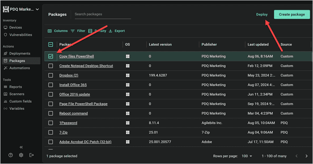Check the Reboot command checkbox
The image size is (313, 164).
(x=51, y=114)
